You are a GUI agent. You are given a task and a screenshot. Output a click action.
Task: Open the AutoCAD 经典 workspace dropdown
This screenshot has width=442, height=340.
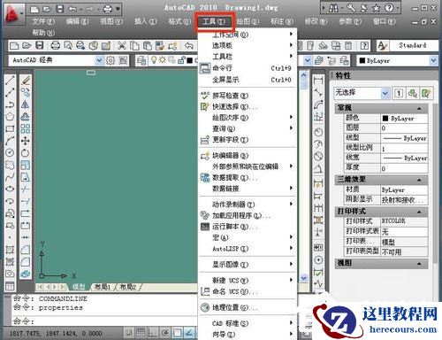[99, 60]
